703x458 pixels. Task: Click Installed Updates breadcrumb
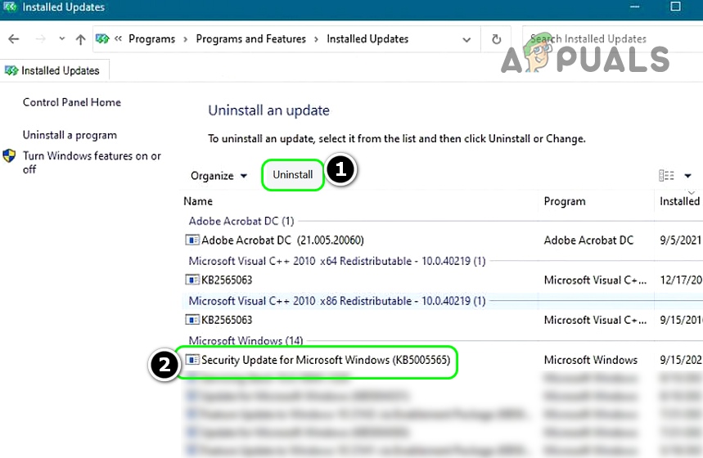pos(367,39)
